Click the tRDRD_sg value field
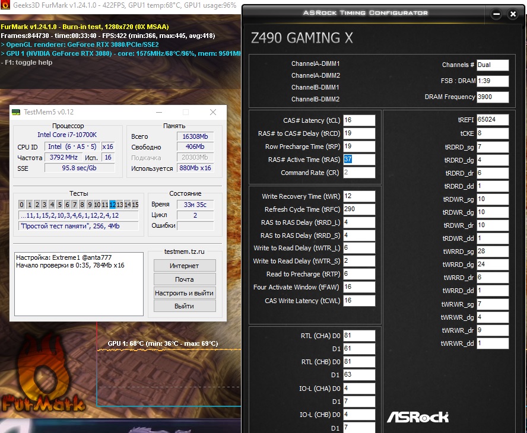Image resolution: width=527 pixels, height=433 pixels. tap(493, 147)
